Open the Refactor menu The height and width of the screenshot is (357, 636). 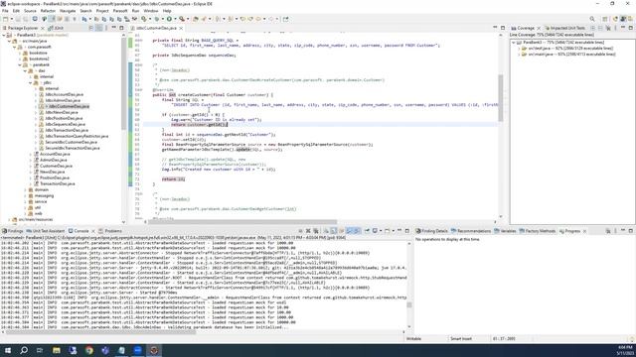[x=48, y=11]
